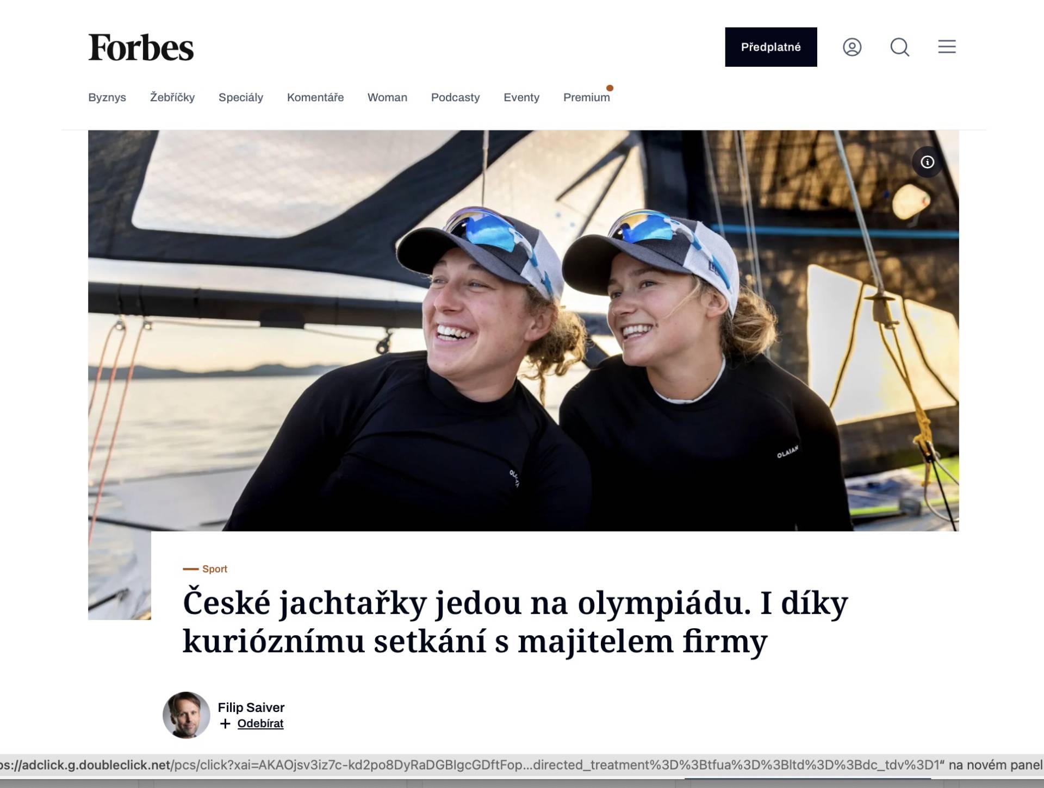
Task: Subscribe to author via Odebírat link
Action: click(x=260, y=724)
